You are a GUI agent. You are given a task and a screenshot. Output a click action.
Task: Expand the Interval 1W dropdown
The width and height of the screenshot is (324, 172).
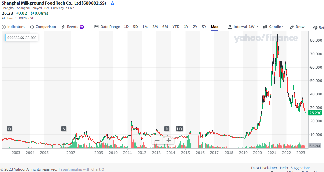[243, 27]
